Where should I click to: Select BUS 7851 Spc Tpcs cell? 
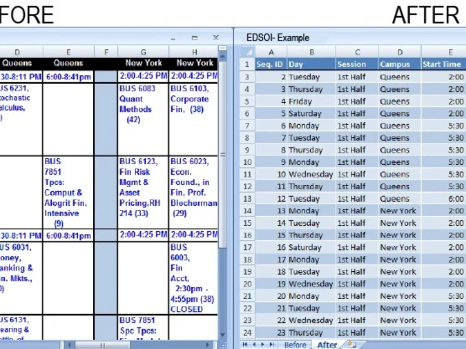pos(143,328)
